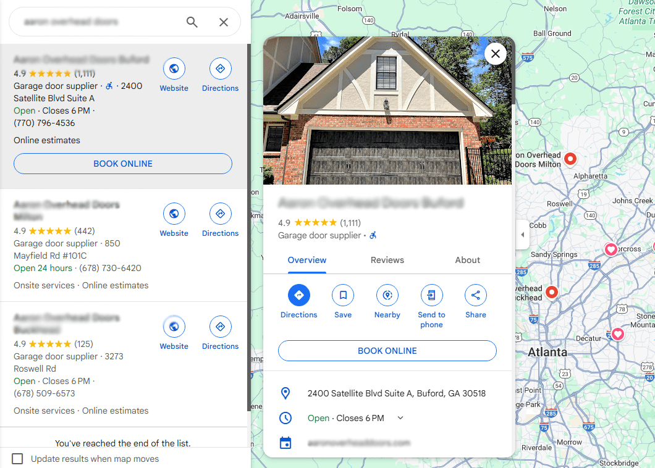The image size is (655, 468).
Task: Close the place details card
Action: (x=496, y=54)
